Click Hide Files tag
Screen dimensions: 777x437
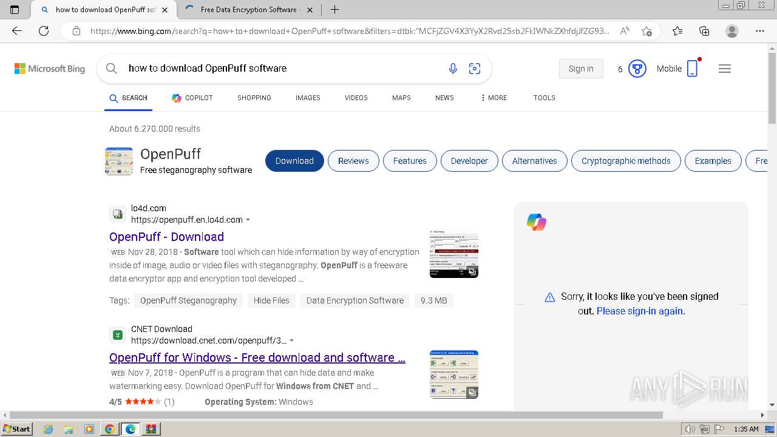pyautogui.click(x=271, y=300)
